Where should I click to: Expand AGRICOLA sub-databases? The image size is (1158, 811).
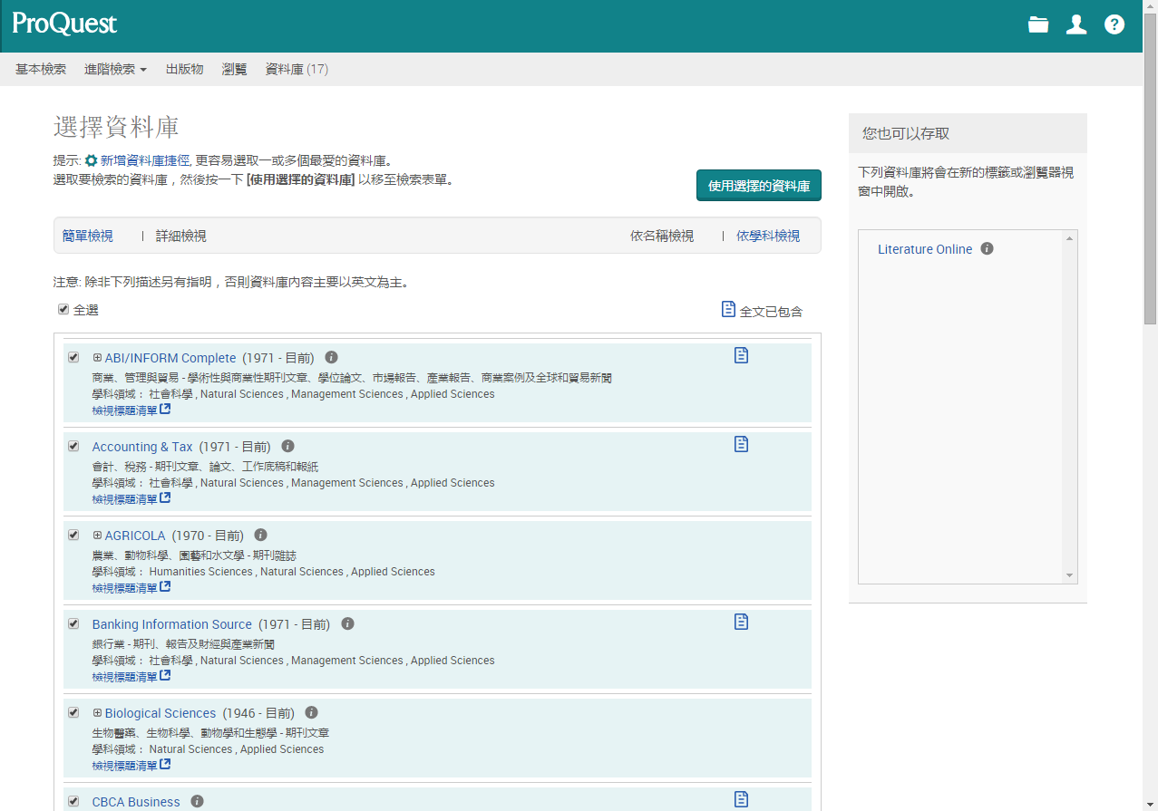[97, 535]
